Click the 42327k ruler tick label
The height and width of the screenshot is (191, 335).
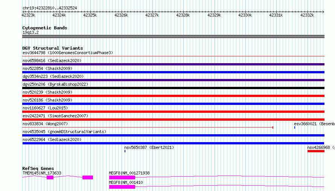(x=152, y=15)
